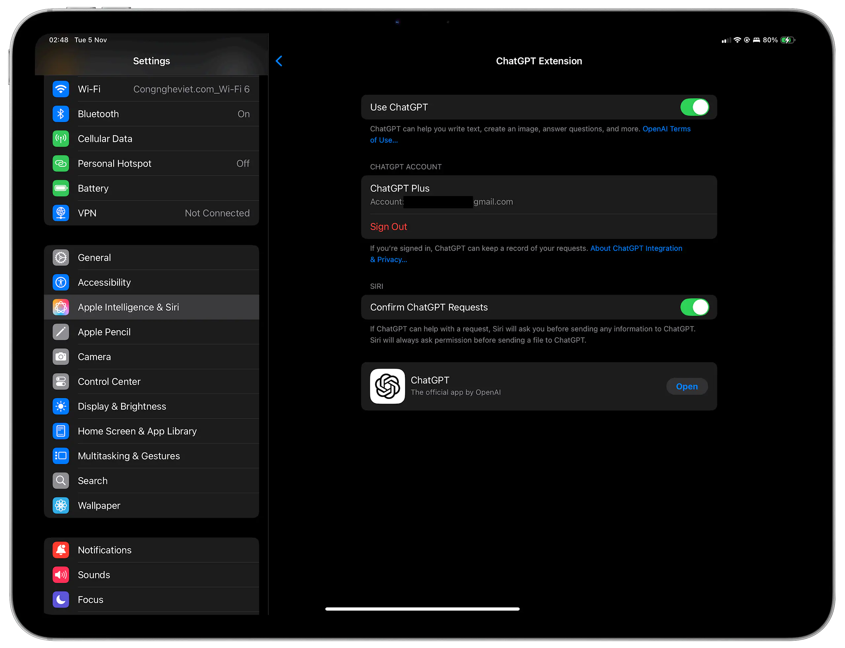Open Bluetooth settings row
This screenshot has width=845, height=648.
152,114
